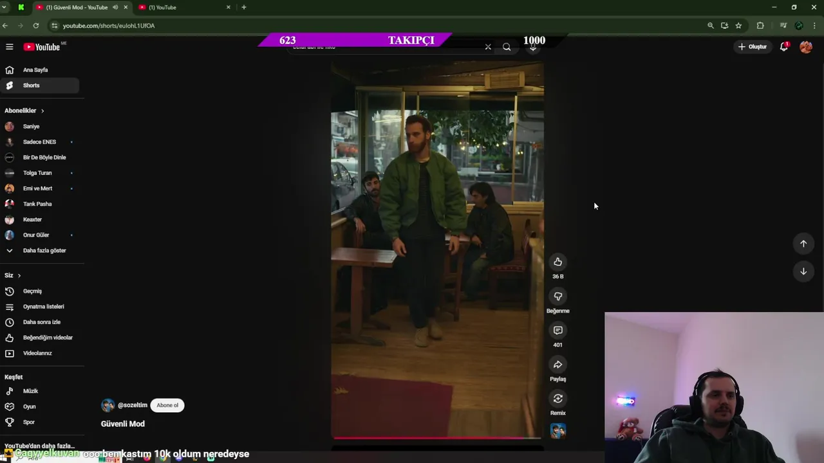View site information icon
This screenshot has height=463, width=824.
[x=55, y=26]
